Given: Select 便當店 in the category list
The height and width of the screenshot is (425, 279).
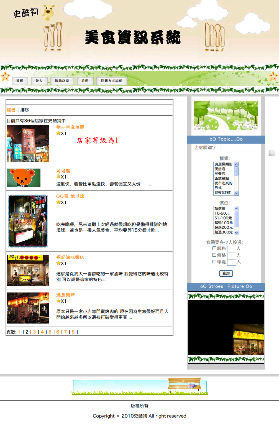Looking at the screenshot, I should coord(220,169).
